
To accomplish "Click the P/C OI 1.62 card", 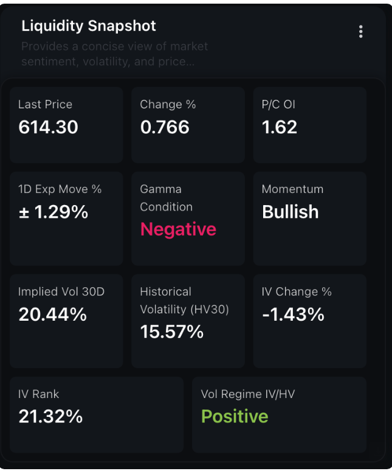I will click(309, 124).
